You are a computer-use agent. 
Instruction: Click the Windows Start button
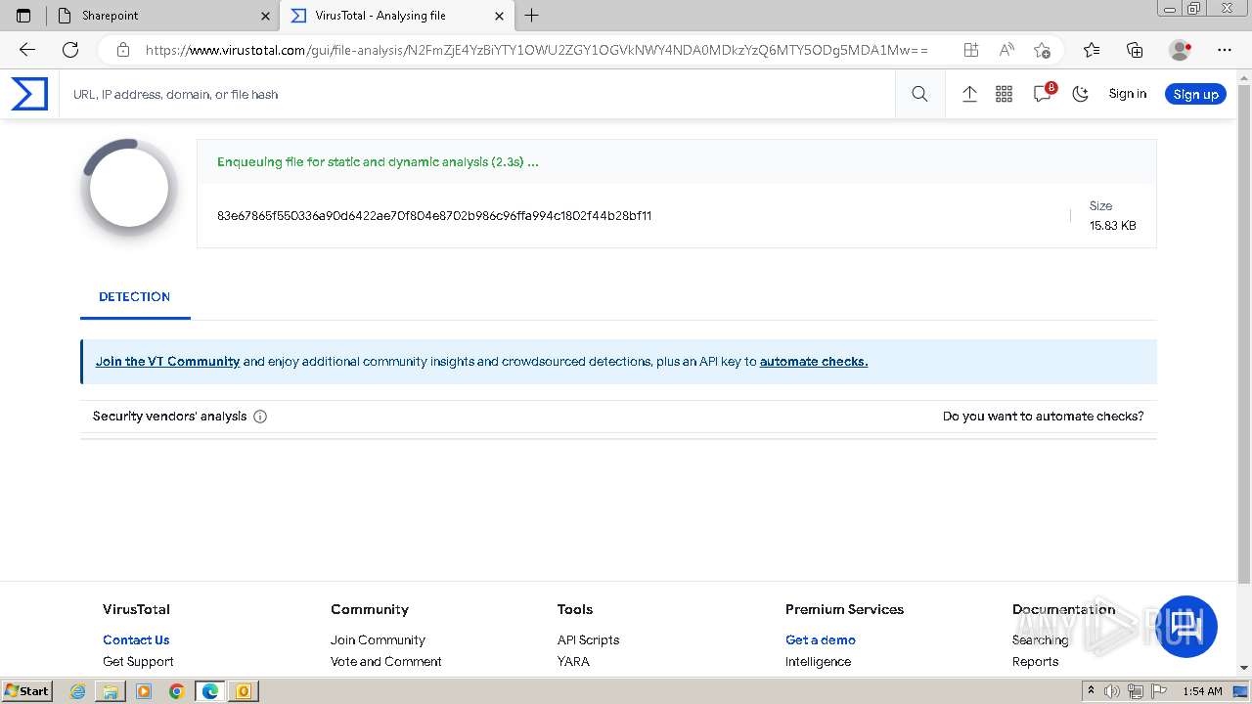click(27, 691)
